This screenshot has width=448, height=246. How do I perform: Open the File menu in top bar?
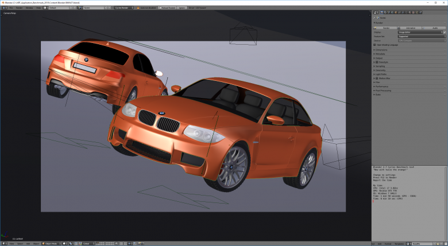(x=11, y=8)
